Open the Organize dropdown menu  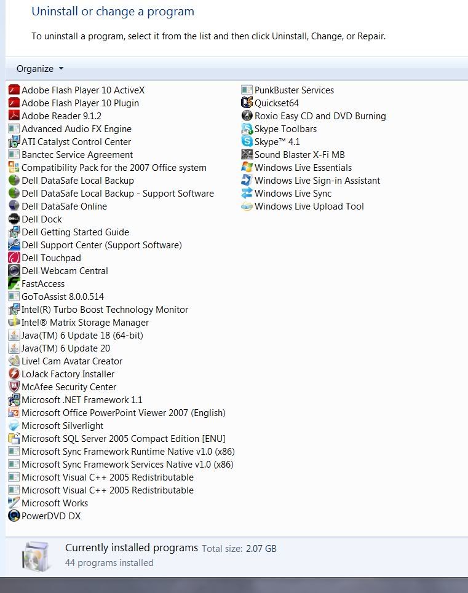[x=40, y=69]
